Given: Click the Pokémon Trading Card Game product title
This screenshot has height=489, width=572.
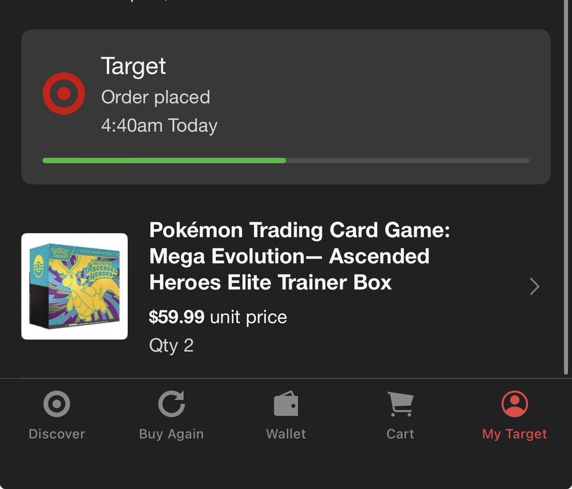Looking at the screenshot, I should point(299,256).
